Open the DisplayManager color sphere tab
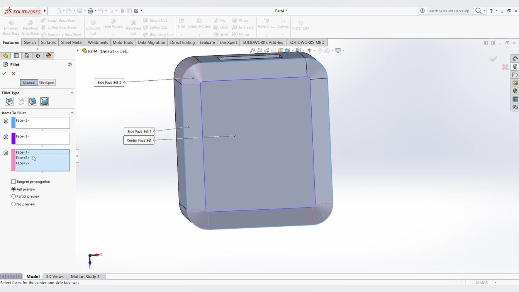519x292 pixels. (x=49, y=56)
